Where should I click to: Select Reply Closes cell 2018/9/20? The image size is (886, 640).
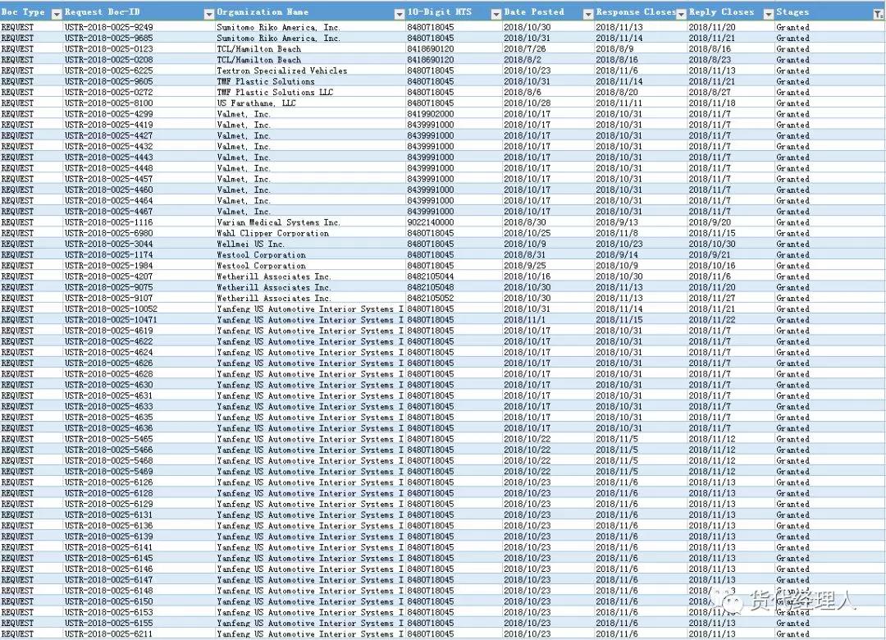pos(731,222)
